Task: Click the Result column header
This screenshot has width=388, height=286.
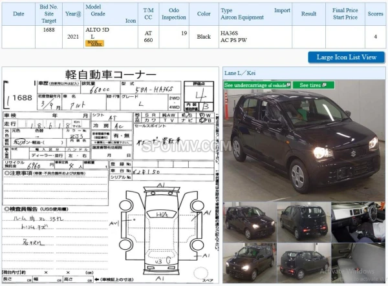Action: pyautogui.click(x=309, y=14)
